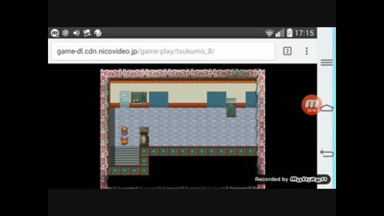Tap the cellular signal strength icon
Viewport: 384px width, 216px height.
coord(280,33)
